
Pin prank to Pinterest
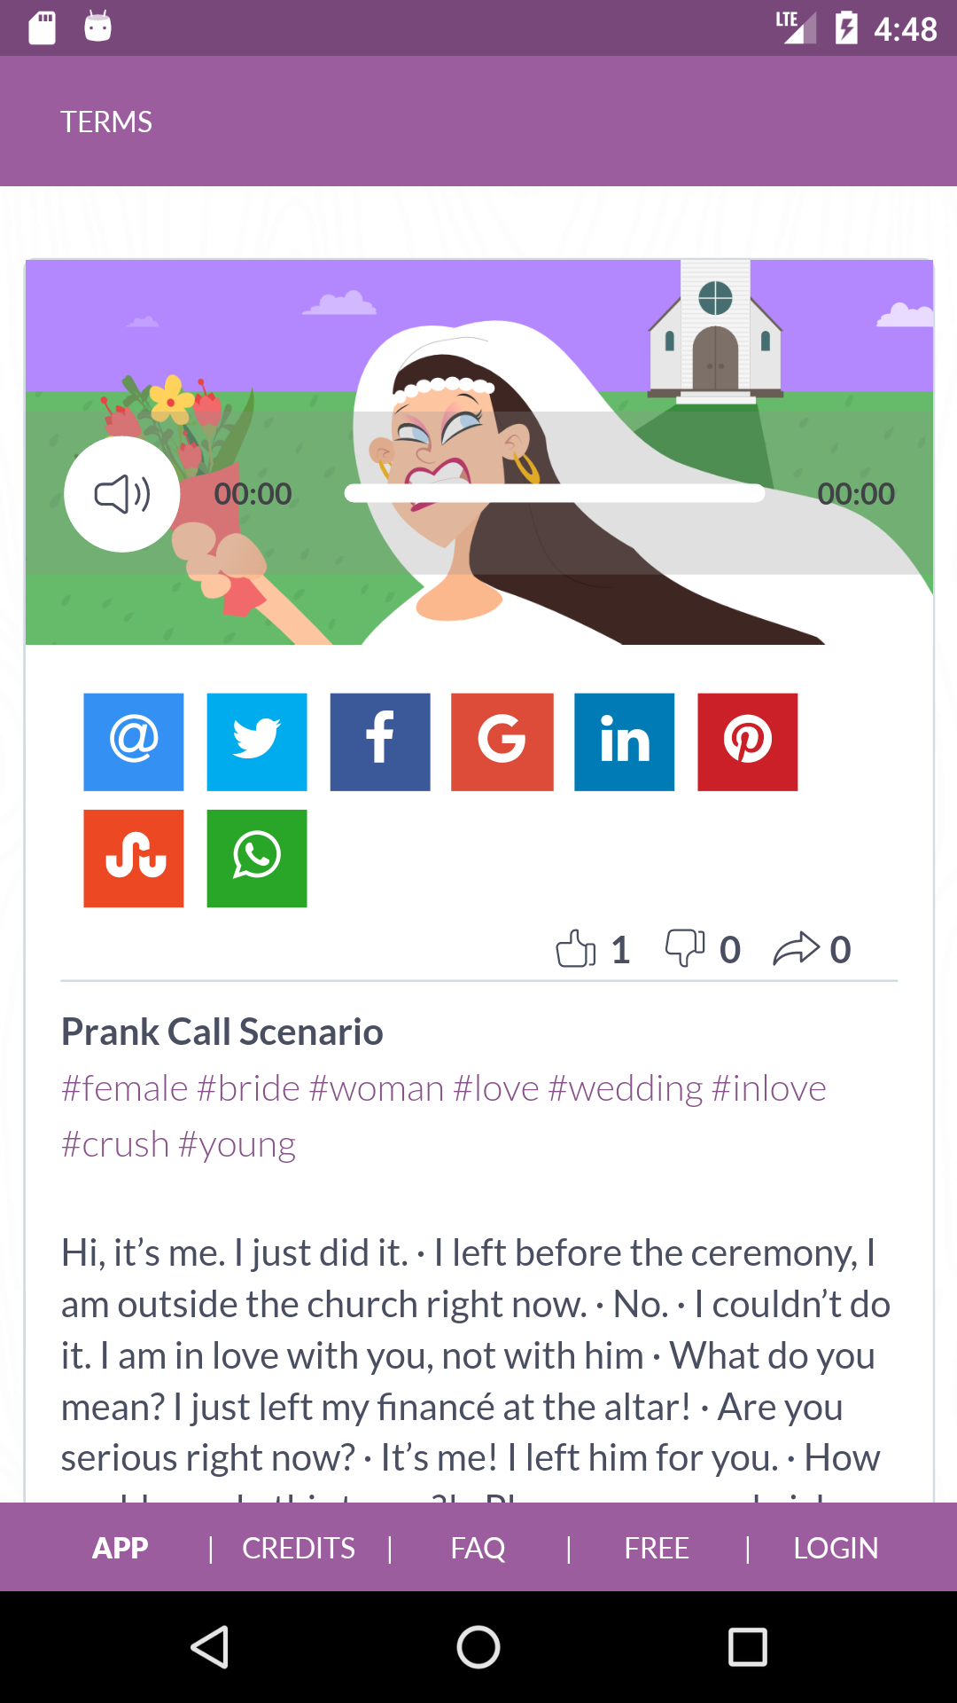click(748, 742)
